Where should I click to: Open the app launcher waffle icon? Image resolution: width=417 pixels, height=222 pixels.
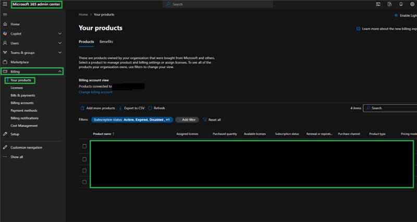pyautogui.click(x=5, y=4)
